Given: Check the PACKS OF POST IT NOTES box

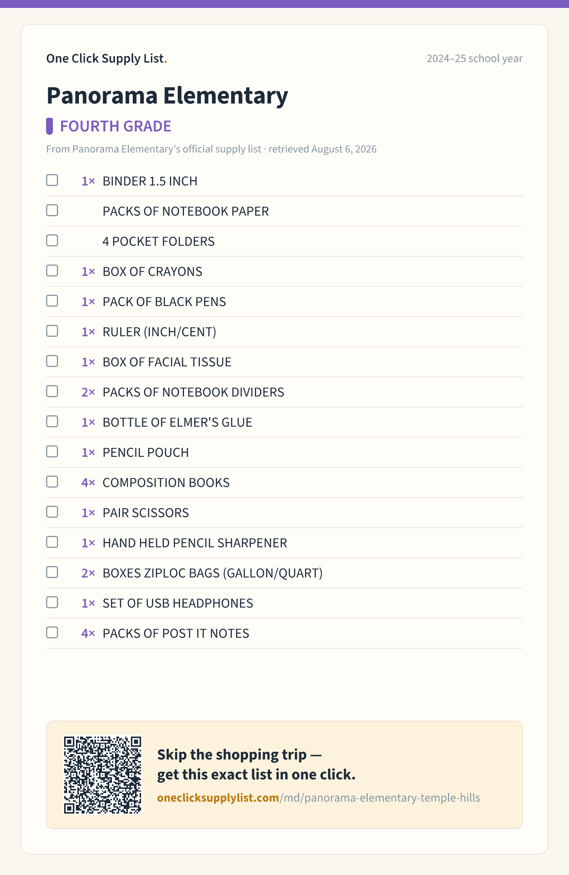Looking at the screenshot, I should [52, 633].
